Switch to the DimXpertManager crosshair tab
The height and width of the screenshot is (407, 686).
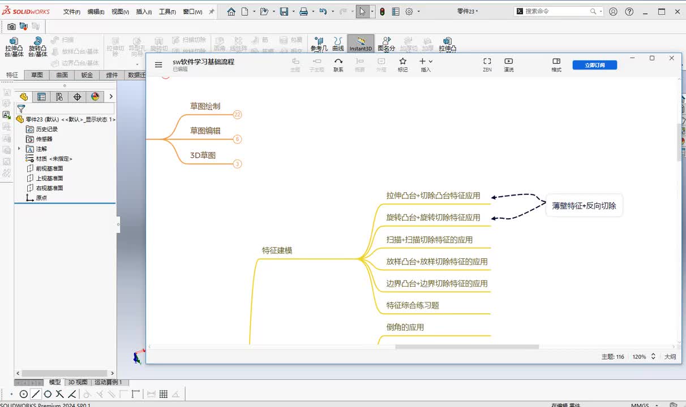77,97
